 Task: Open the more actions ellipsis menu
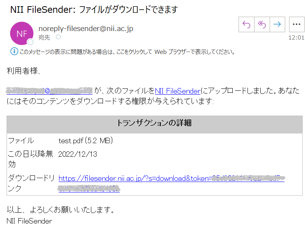(296, 24)
